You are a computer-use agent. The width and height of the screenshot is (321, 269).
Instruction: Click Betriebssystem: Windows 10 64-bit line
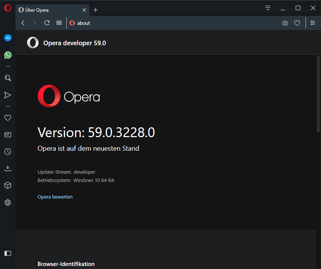pos(76,180)
